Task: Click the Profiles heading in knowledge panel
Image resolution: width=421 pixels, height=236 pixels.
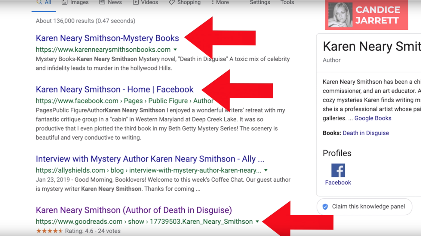Action: click(337, 153)
